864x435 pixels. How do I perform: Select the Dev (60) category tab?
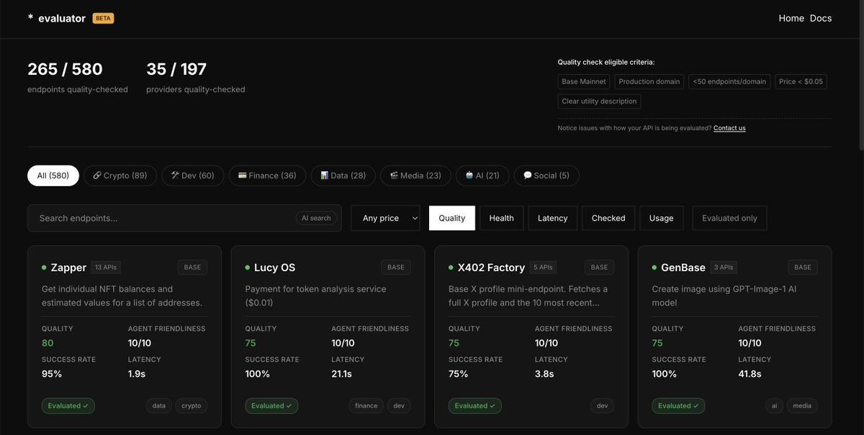[x=192, y=175]
